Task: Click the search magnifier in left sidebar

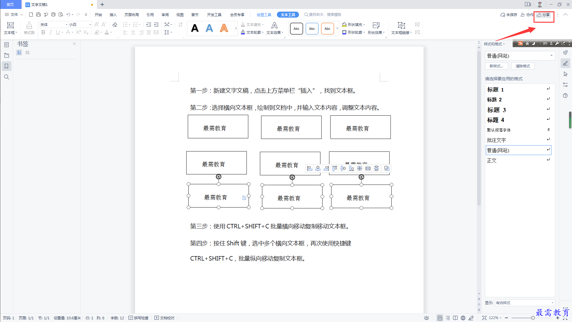Action: point(7,77)
